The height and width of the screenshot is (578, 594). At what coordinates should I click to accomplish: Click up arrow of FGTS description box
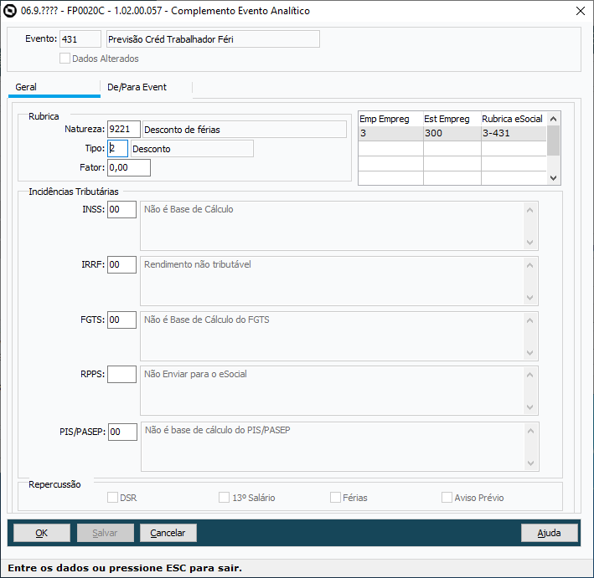[x=530, y=320]
